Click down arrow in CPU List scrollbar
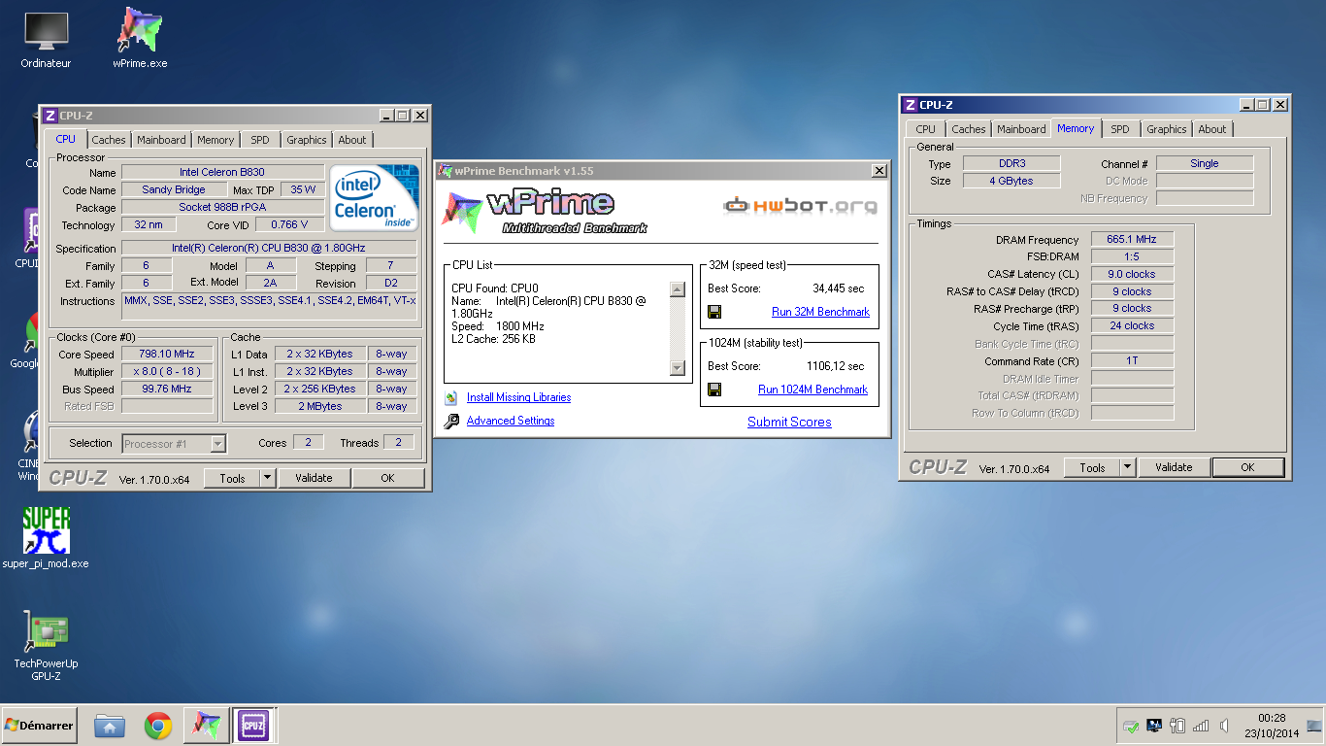This screenshot has height=746, width=1326. 678,368
